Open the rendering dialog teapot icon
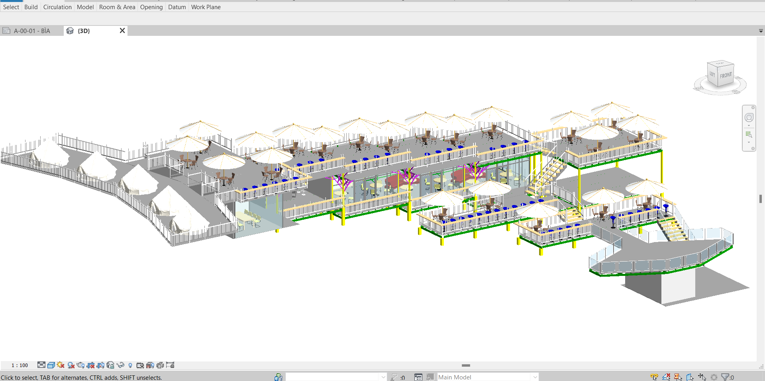The image size is (765, 381). [x=80, y=365]
